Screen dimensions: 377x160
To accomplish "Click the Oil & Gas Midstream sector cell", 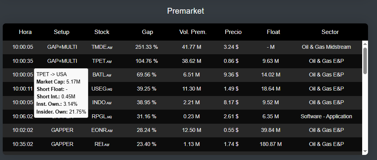I will tap(326, 47).
